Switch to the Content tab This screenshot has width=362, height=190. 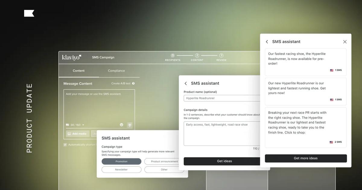coord(79,71)
